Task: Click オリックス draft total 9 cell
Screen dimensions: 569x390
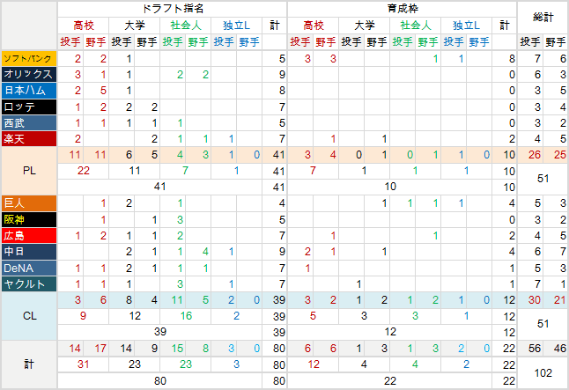Action: (274, 74)
